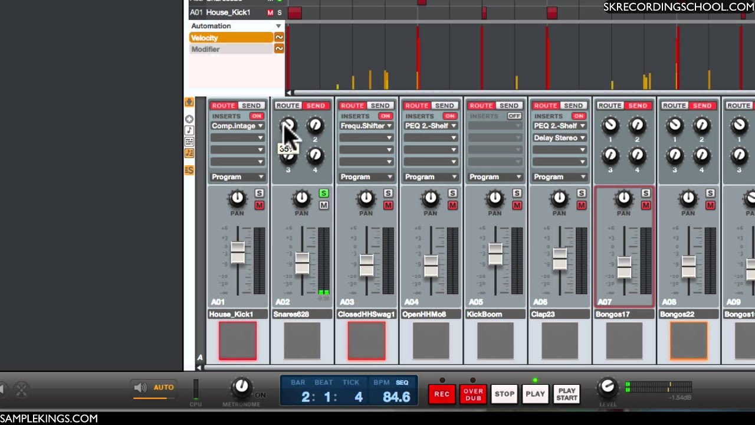This screenshot has height=425, width=755.
Task: Switch channel A01 to the SEND tab
Action: click(x=251, y=106)
